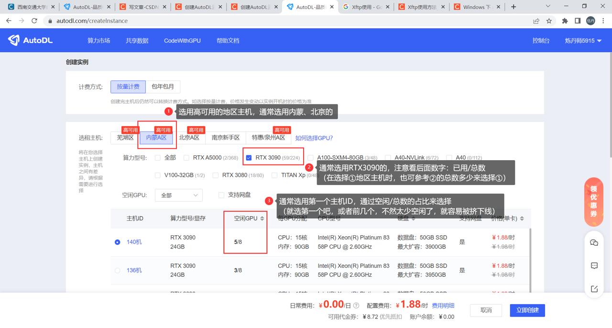This screenshot has width=612, height=328.
Task: Click the share page icon in address bar
Action: pyautogui.click(x=536, y=21)
